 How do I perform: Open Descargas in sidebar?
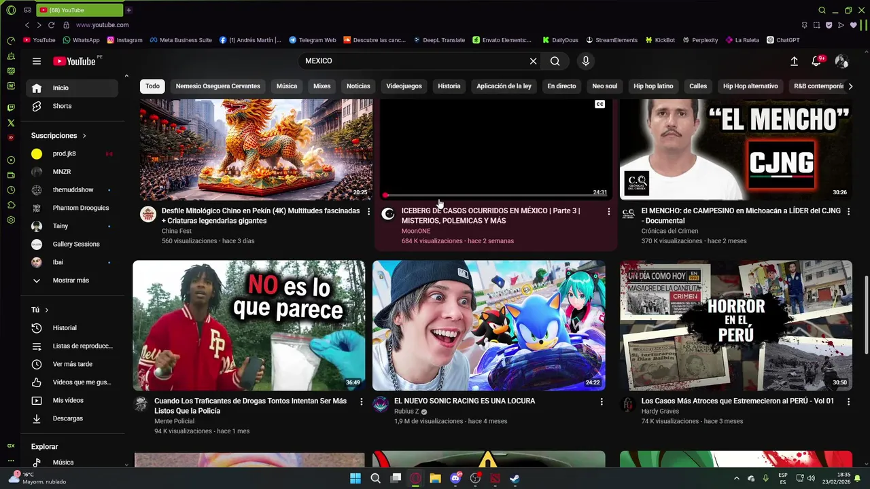[72, 418]
